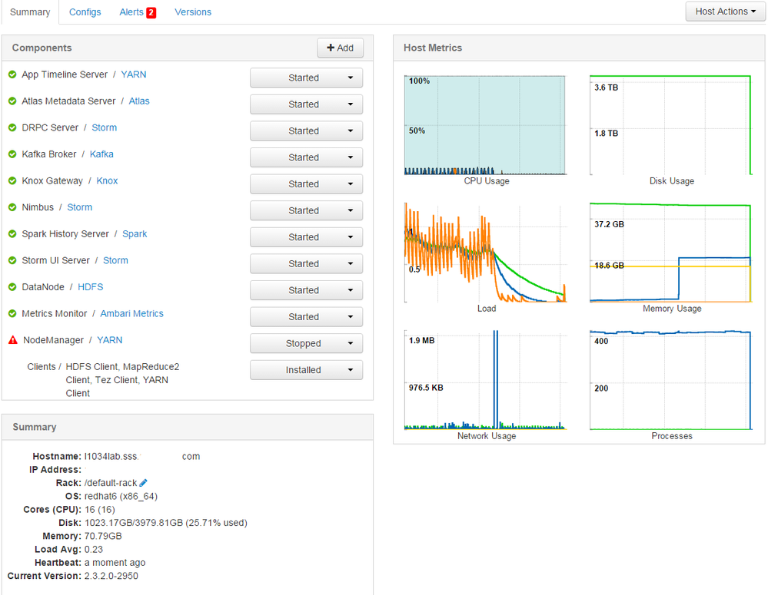Open the Host Actions dropdown

[725, 12]
